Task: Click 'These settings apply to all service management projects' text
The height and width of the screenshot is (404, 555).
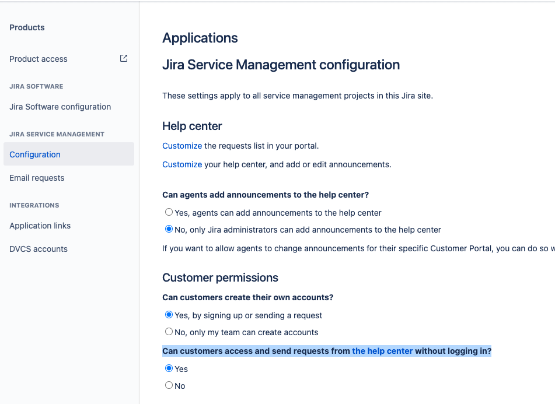Action: [x=298, y=96]
